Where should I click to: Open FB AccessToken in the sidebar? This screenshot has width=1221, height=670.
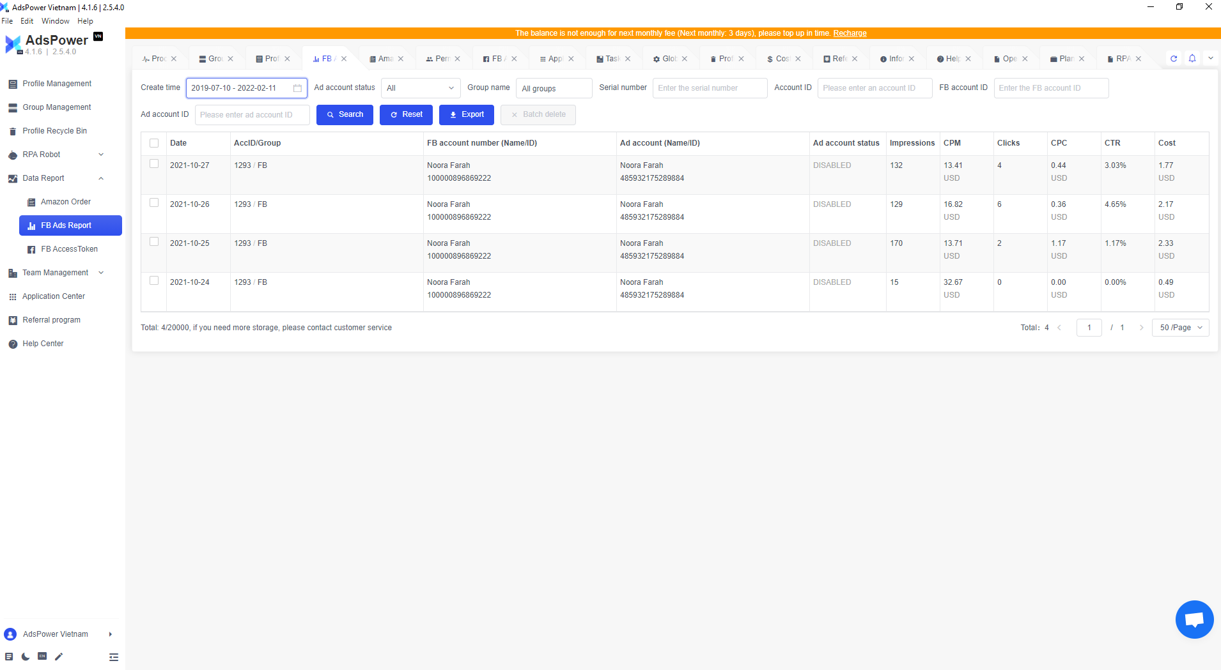pos(69,249)
